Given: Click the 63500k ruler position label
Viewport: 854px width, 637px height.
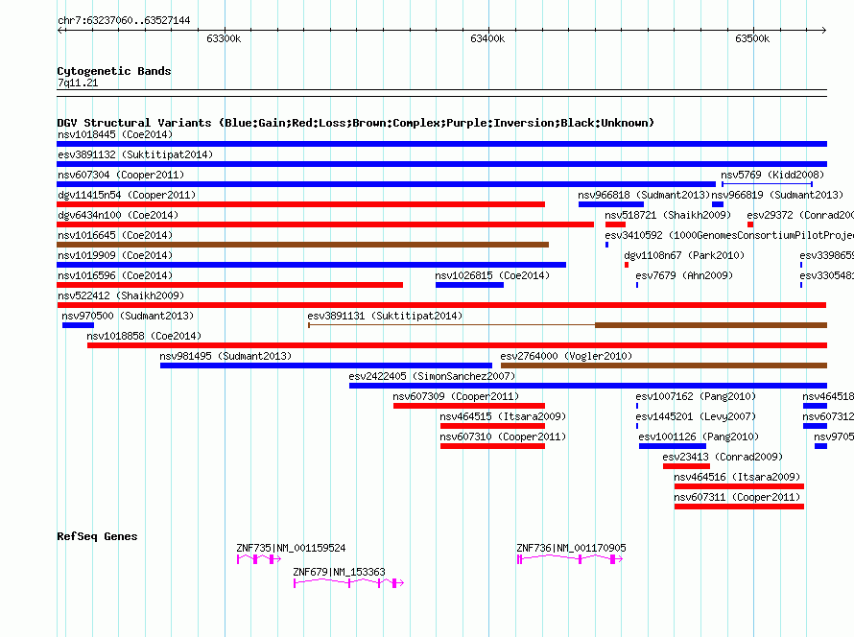Looking at the screenshot, I should point(752,38).
